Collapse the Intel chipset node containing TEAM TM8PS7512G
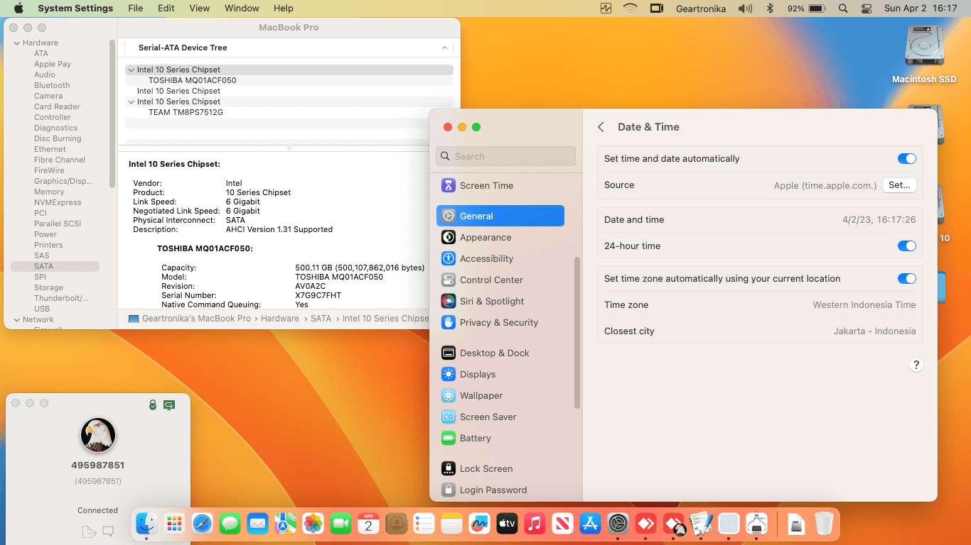This screenshot has height=545, width=971. click(x=131, y=102)
